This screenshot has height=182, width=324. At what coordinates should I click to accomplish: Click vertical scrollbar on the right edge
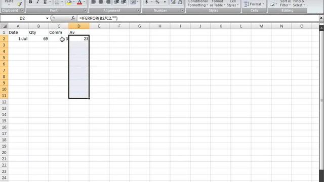pos(321,100)
